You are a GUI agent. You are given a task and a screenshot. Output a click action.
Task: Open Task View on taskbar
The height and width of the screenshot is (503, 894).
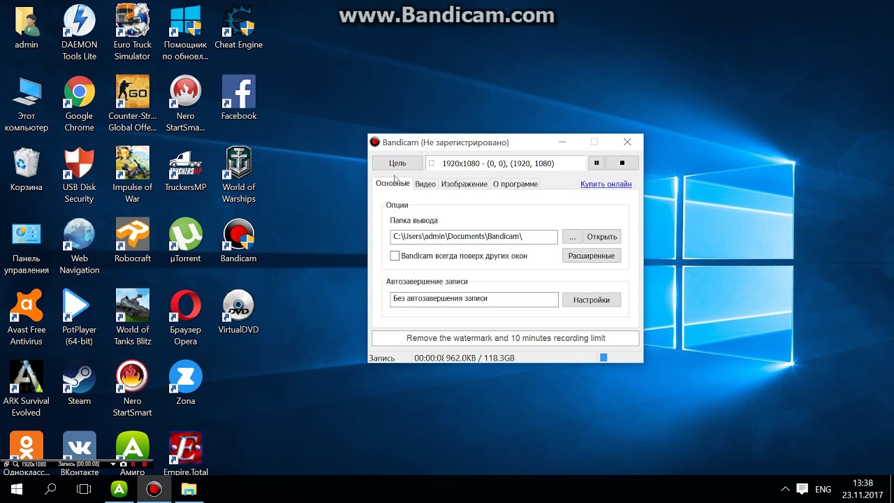click(84, 490)
